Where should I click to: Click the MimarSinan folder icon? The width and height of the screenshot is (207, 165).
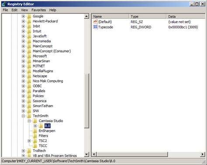point(29,61)
